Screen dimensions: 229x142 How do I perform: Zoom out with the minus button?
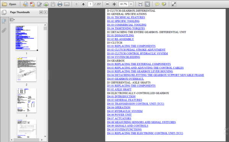[x=107, y=4]
